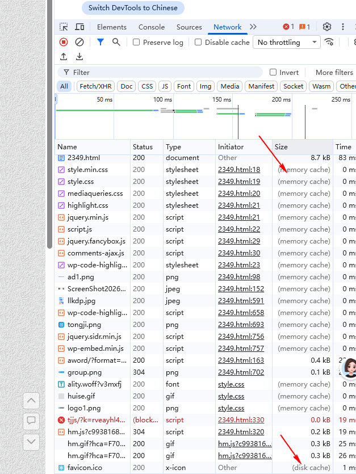Click the orange issues count badge
The image size is (356, 474).
304,27
